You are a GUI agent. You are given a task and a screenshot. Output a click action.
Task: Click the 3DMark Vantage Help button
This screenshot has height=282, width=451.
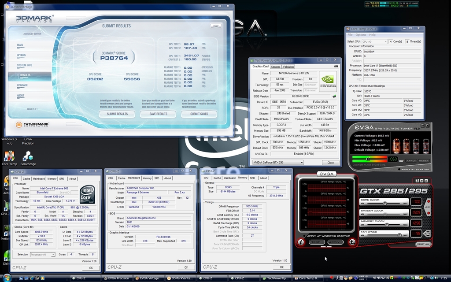216,26
